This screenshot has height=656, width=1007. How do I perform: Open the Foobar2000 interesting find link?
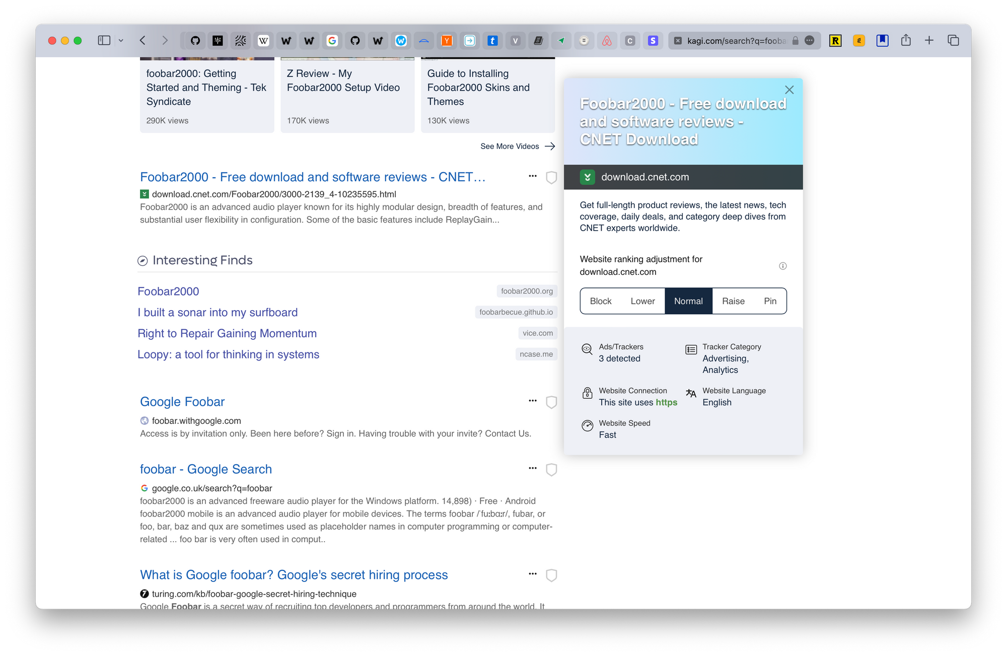click(168, 291)
